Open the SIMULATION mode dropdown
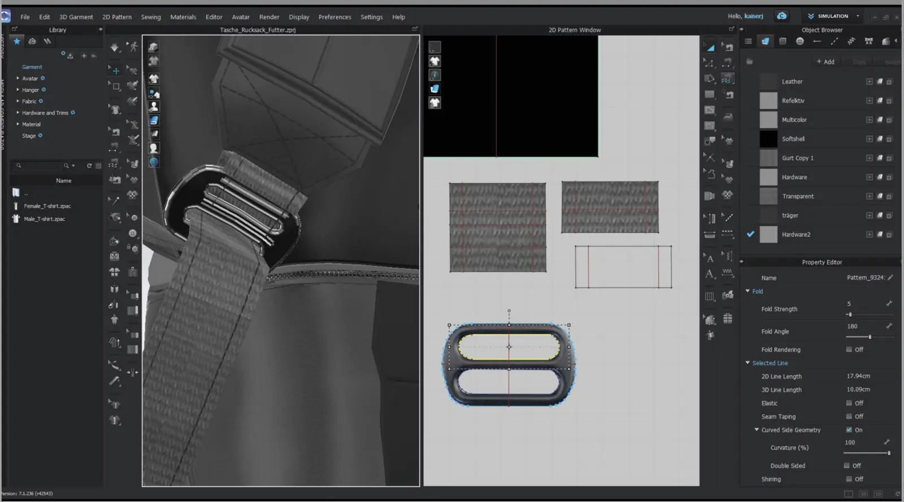This screenshot has height=502, width=904. [x=858, y=16]
